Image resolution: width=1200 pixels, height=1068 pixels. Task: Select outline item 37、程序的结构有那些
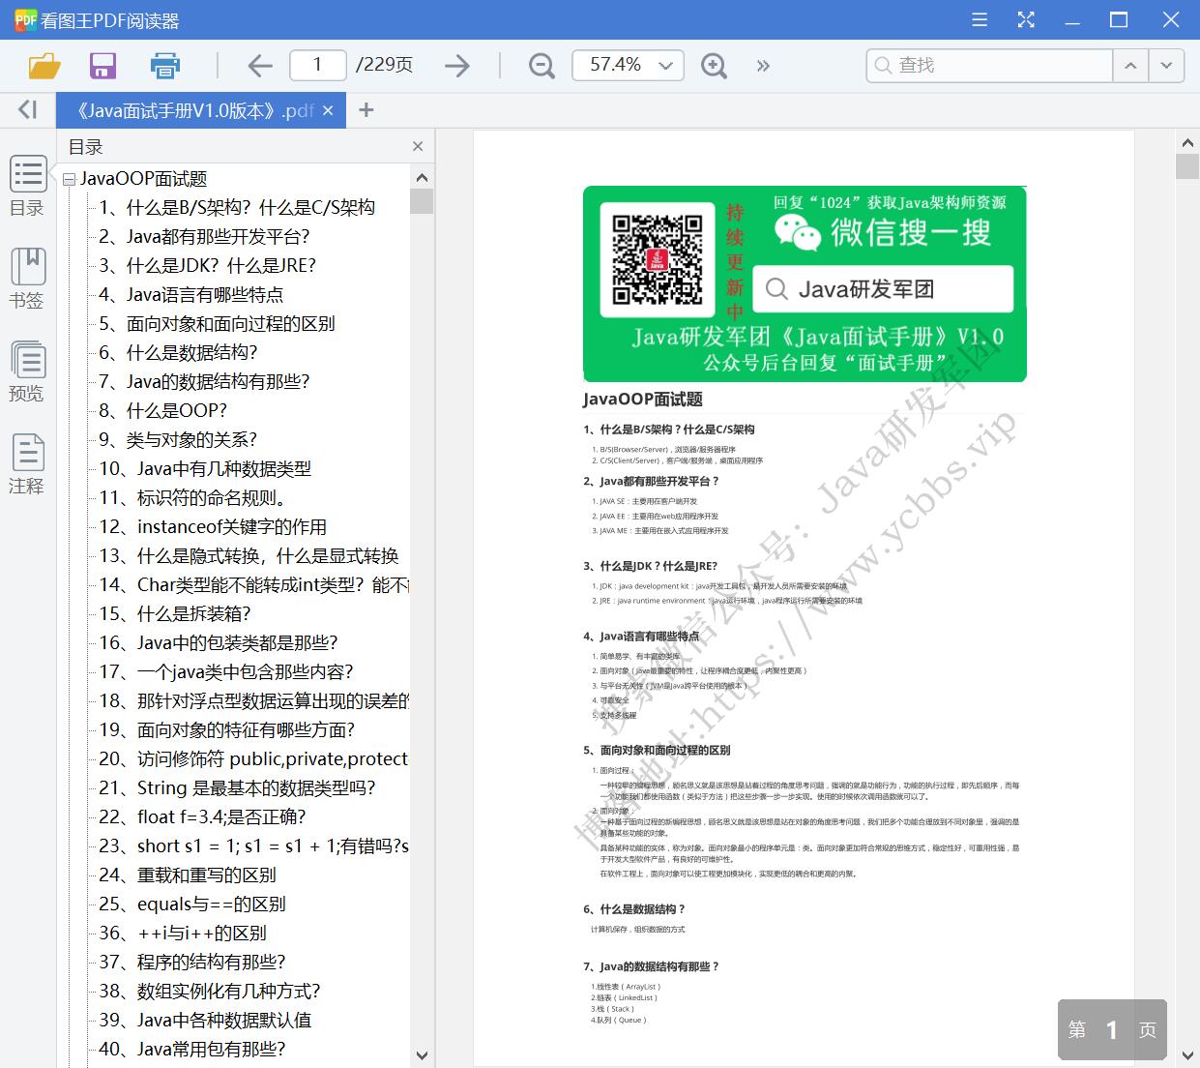(x=192, y=962)
